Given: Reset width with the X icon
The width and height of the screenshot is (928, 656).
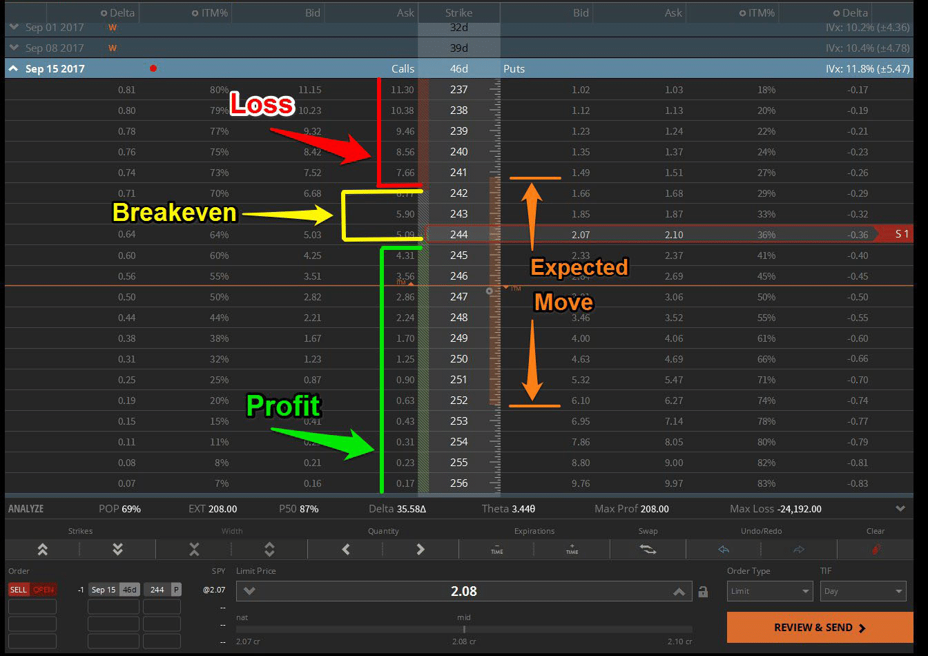Looking at the screenshot, I should click(193, 549).
